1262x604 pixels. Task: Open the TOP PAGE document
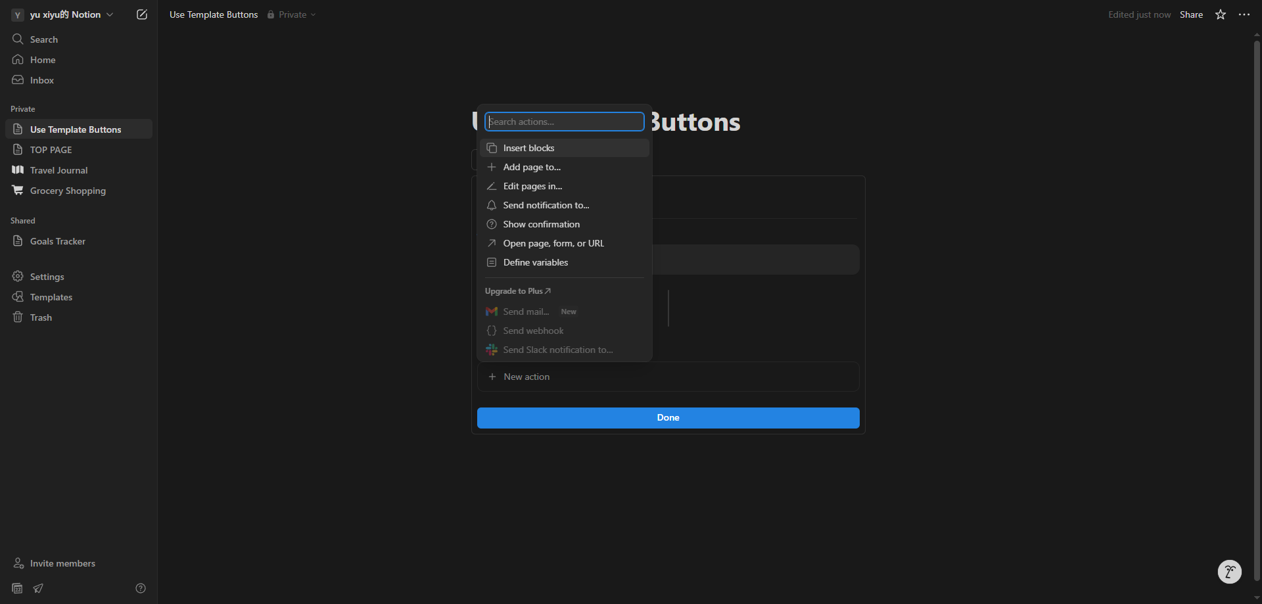tap(79, 150)
